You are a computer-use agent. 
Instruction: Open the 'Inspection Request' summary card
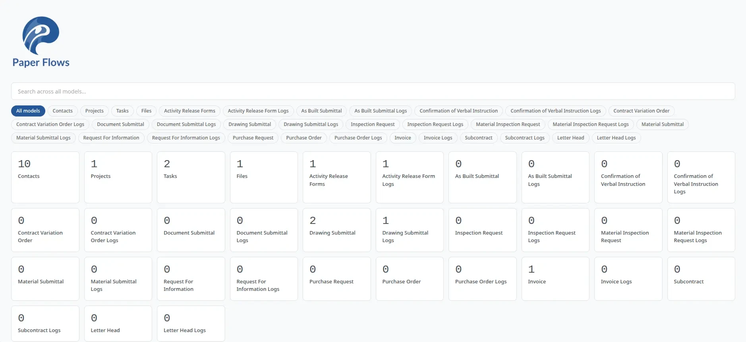pyautogui.click(x=483, y=230)
